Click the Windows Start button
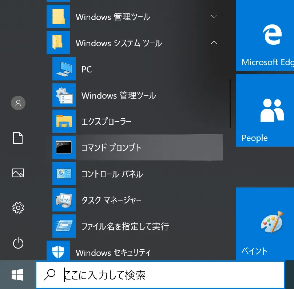 click(17, 275)
